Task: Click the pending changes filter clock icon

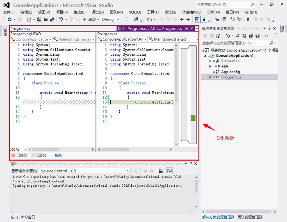Action: [228, 36]
